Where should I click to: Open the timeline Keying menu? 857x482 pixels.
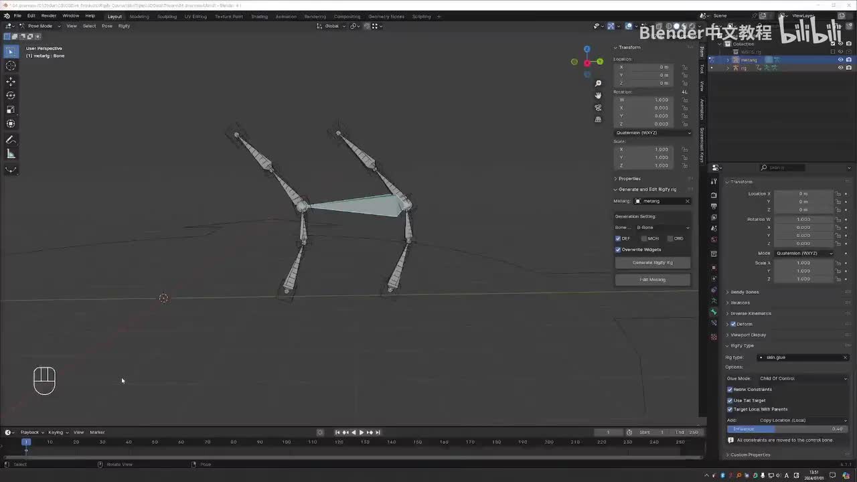point(56,432)
